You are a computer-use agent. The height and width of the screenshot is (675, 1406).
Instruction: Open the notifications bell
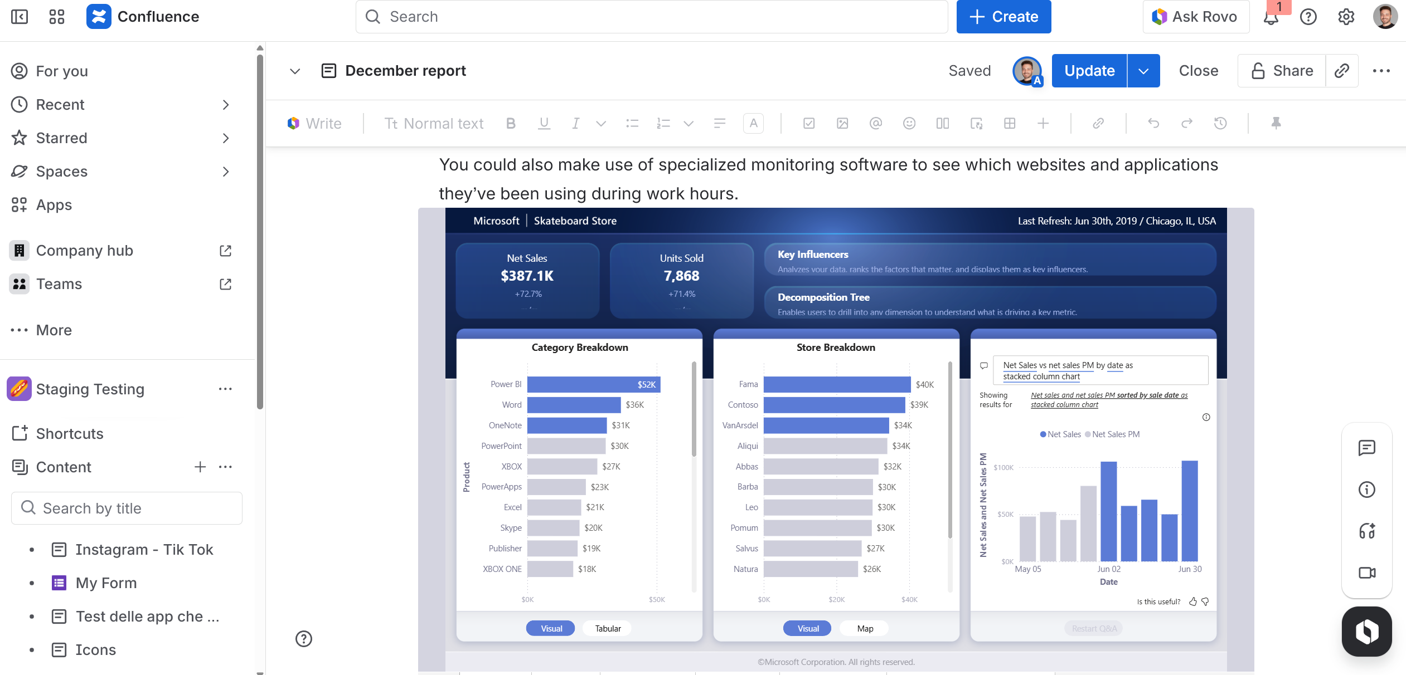pos(1271,17)
